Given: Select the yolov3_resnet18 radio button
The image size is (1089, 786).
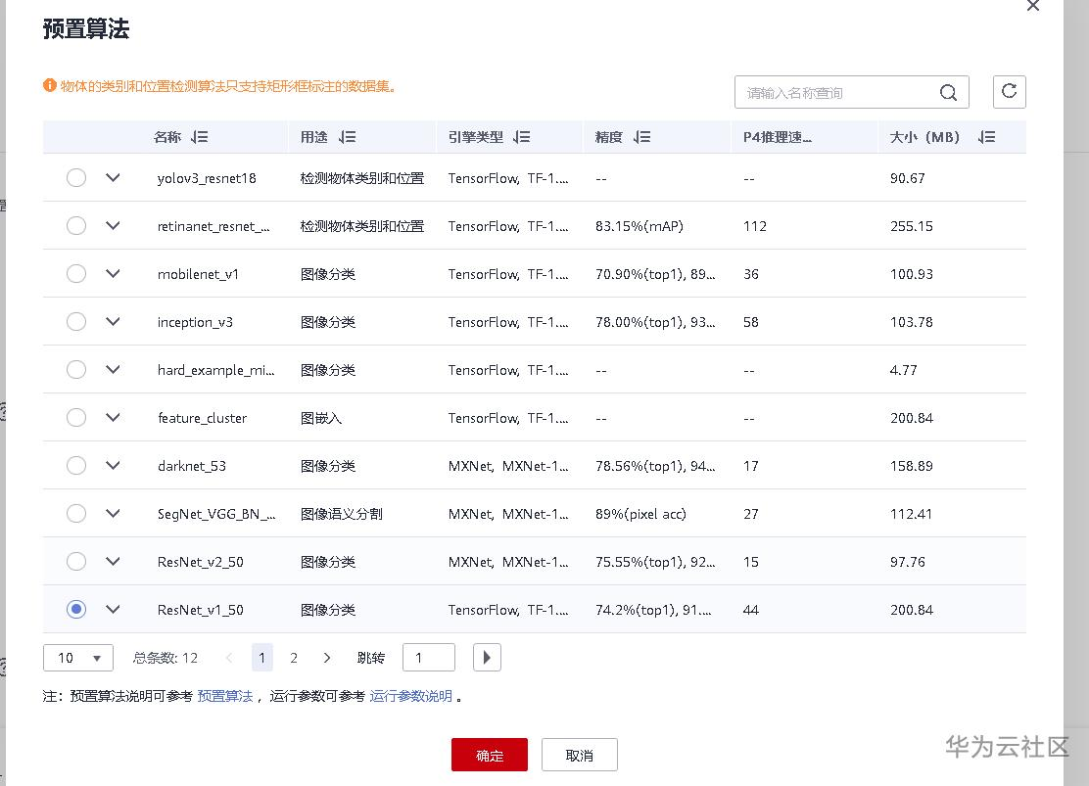Looking at the screenshot, I should (76, 178).
